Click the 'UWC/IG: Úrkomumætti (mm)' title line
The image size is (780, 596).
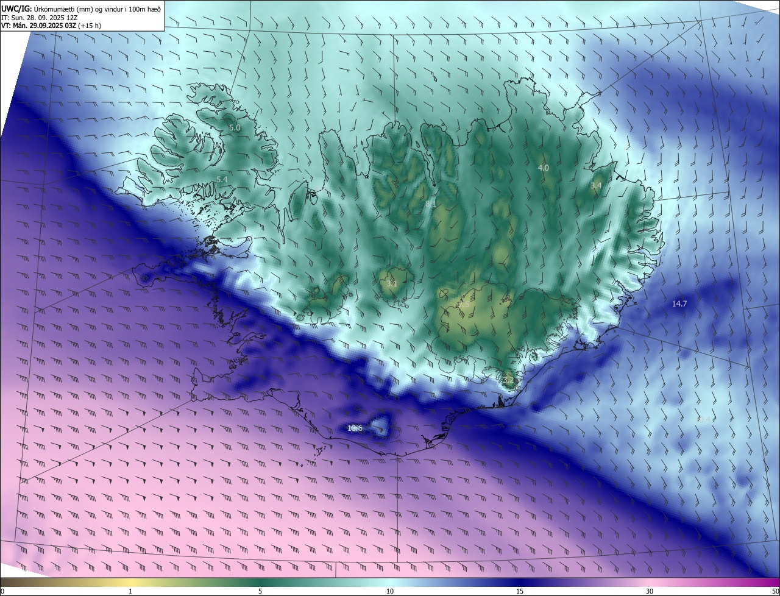click(81, 9)
